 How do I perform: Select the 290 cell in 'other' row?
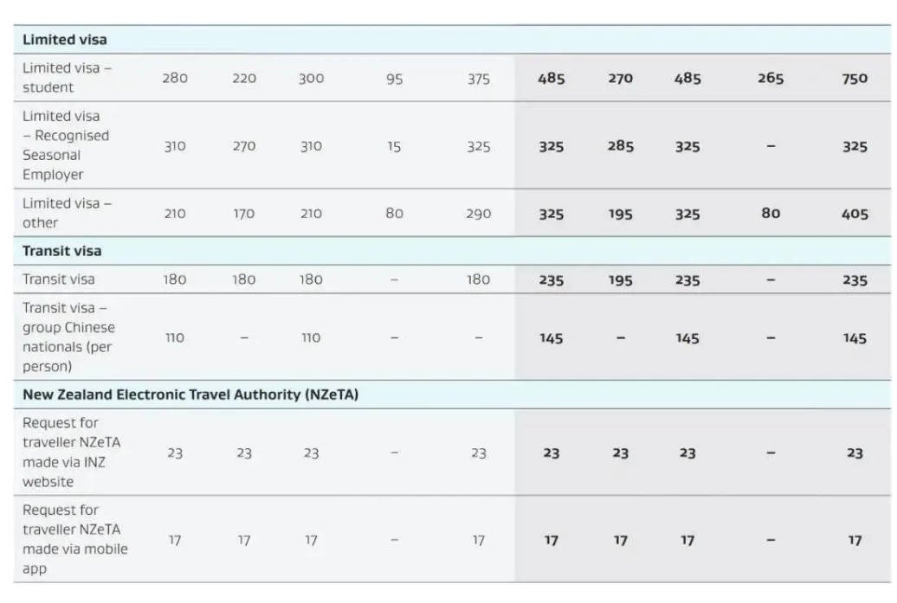tap(478, 213)
